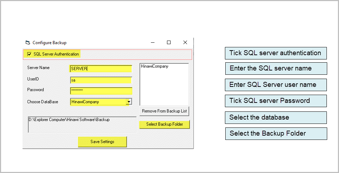Click the Server Name label
This screenshot has width=339, height=173.
click(38, 68)
